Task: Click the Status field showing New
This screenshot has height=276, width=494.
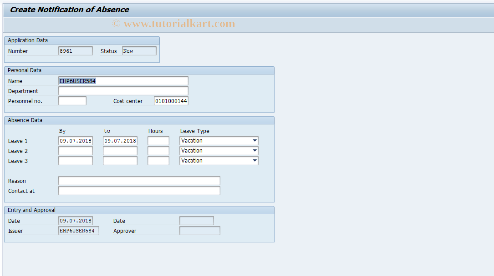Action: pos(139,50)
